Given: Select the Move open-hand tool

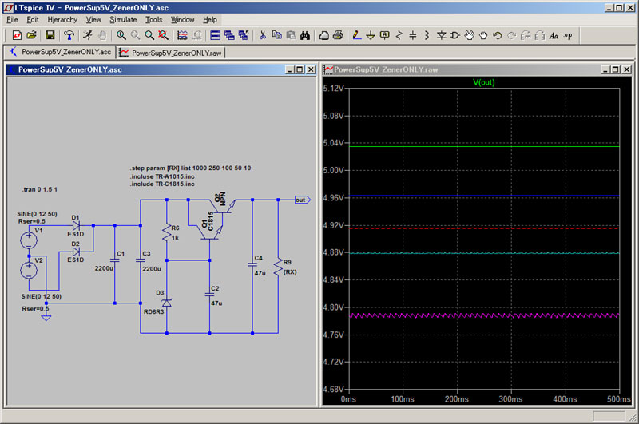Looking at the screenshot, I should [470, 35].
